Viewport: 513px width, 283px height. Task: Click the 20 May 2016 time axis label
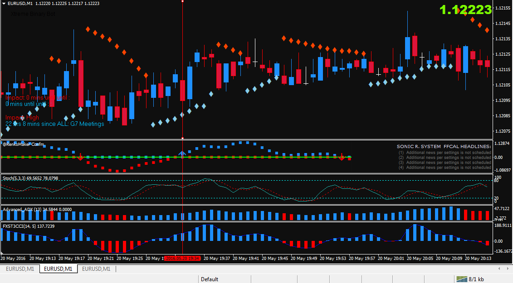point(13,259)
